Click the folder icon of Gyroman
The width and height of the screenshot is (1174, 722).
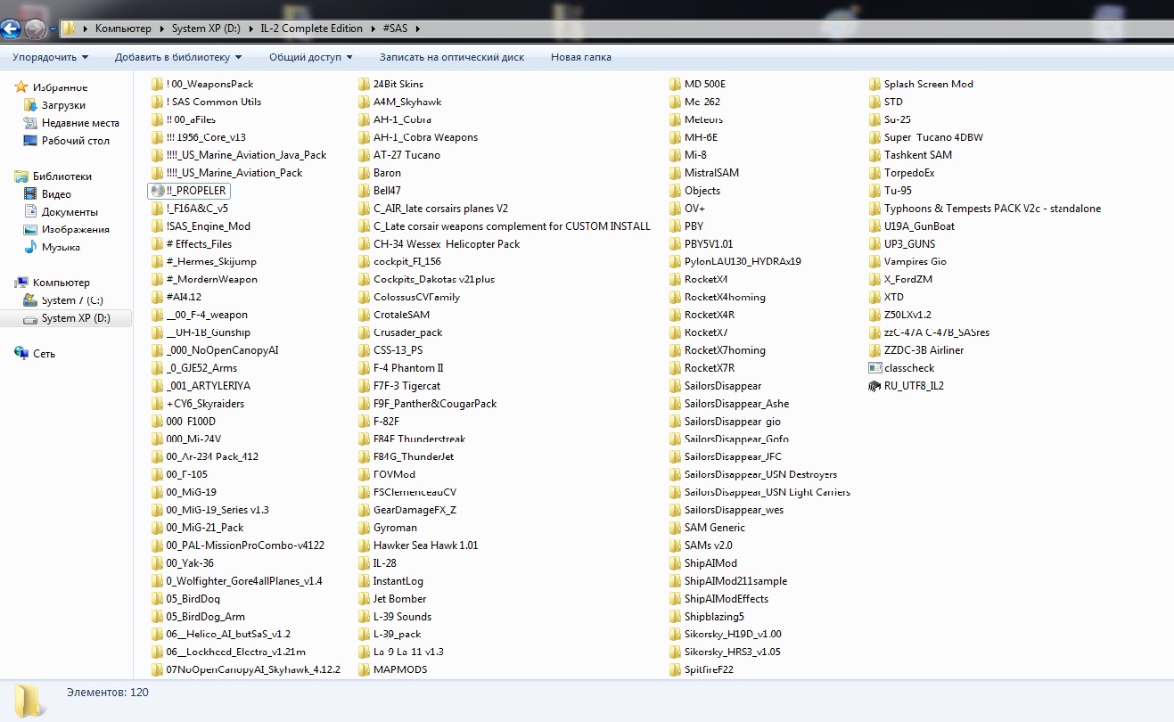[x=365, y=528]
